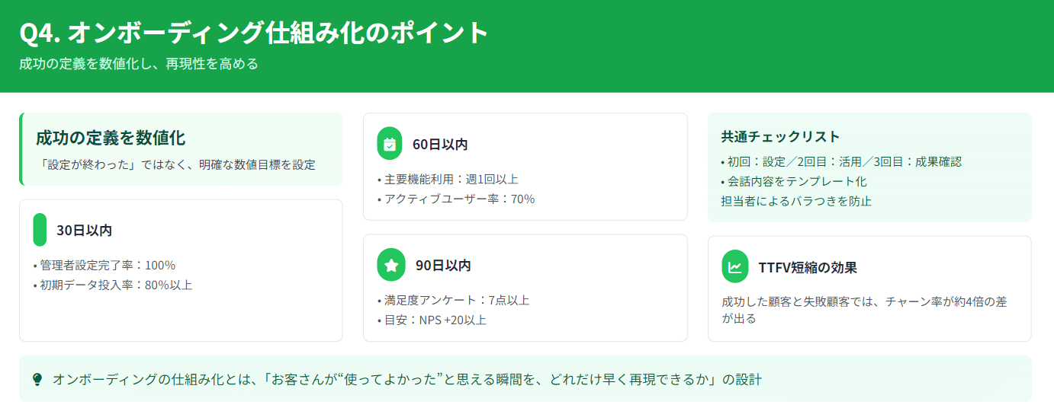This screenshot has width=1054, height=411.
Task: Click the green pill icon beside 30日以内
Action: (40, 230)
